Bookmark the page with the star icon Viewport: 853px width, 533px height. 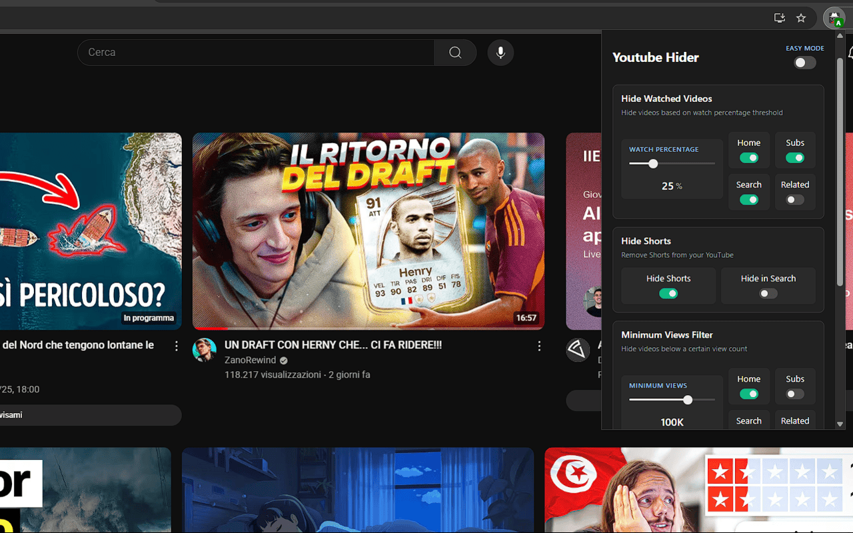801,18
